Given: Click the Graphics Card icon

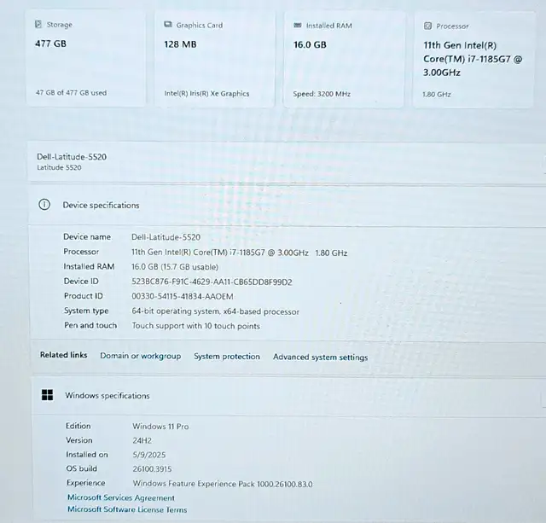Looking at the screenshot, I should tap(168, 25).
